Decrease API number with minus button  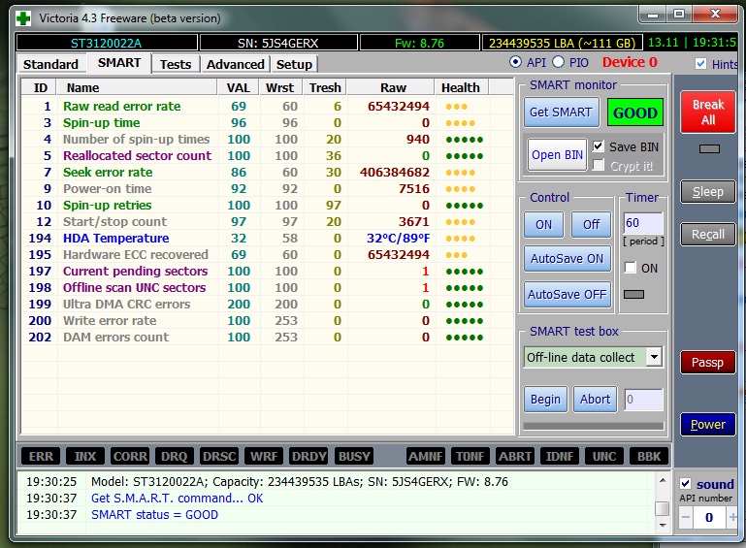pyautogui.click(x=686, y=517)
